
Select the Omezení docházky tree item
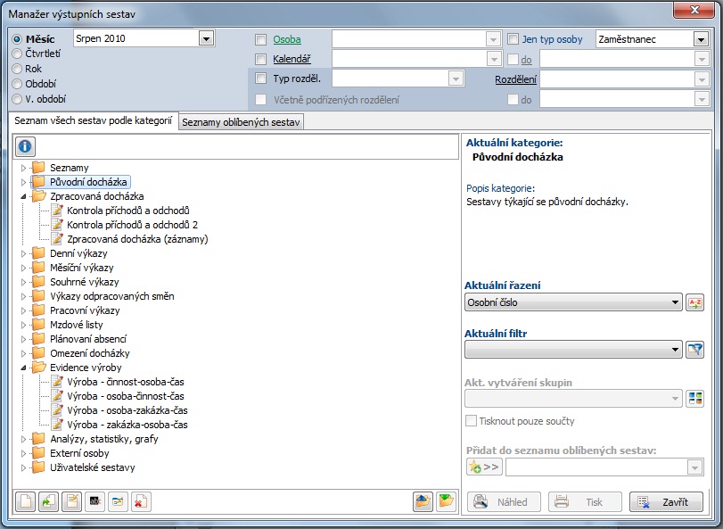(x=90, y=353)
